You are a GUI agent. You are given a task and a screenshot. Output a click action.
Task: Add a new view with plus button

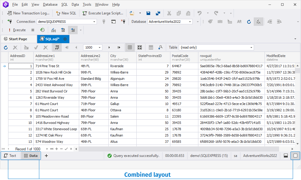[x=46, y=156]
